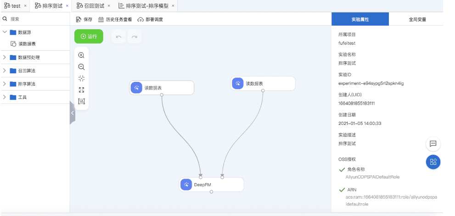
Task: Click the ARN green checkmark
Action: (x=342, y=190)
